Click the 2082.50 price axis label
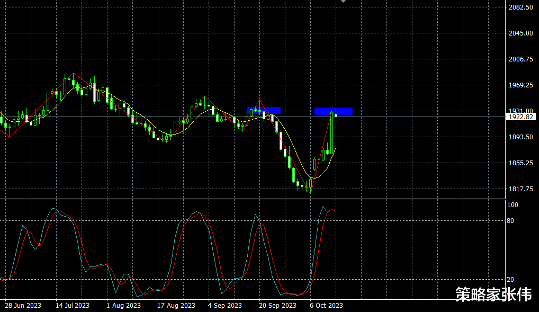 point(521,7)
